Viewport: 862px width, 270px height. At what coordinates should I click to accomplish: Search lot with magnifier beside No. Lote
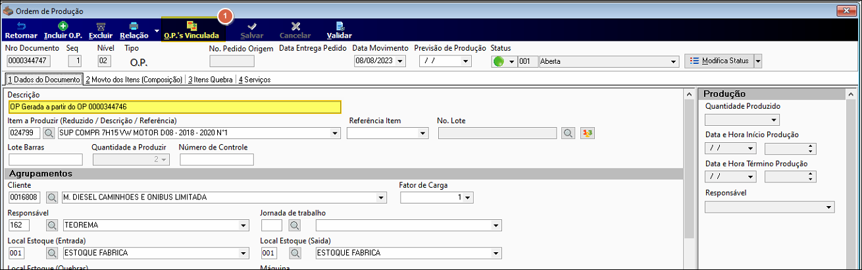(568, 133)
